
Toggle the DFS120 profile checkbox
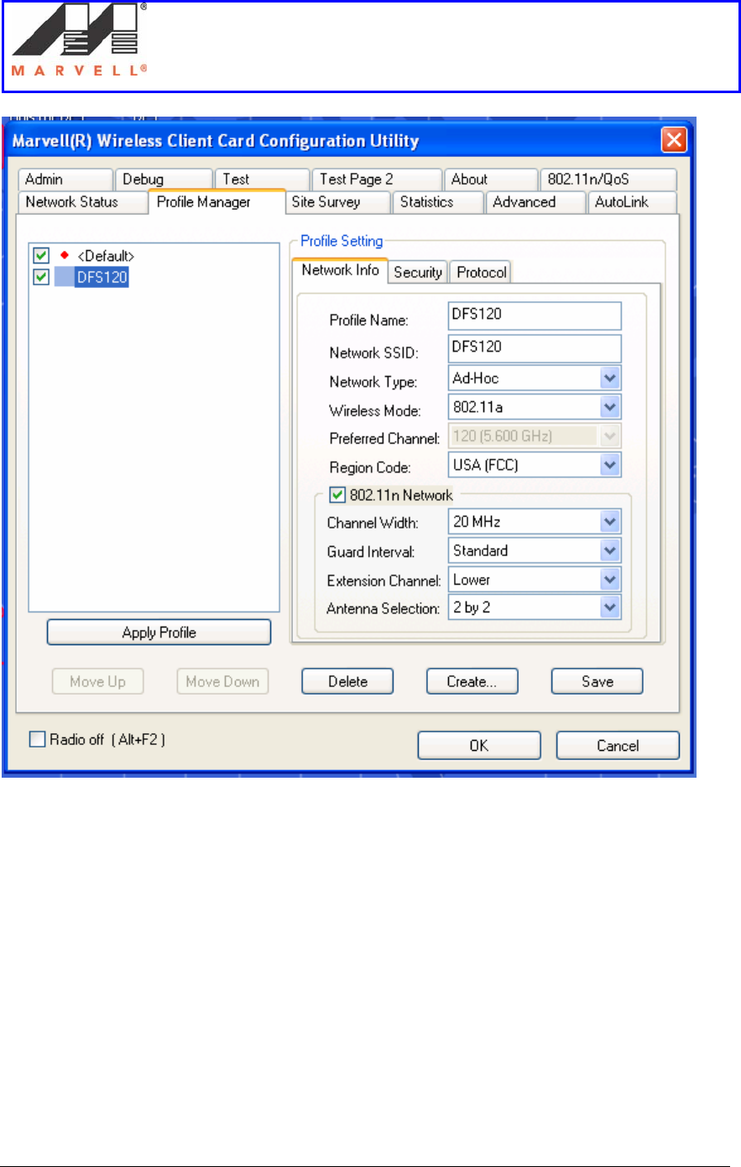(x=41, y=277)
